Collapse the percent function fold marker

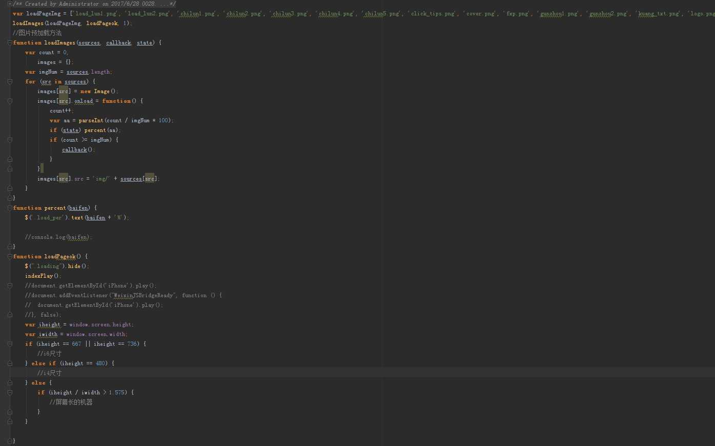point(10,208)
